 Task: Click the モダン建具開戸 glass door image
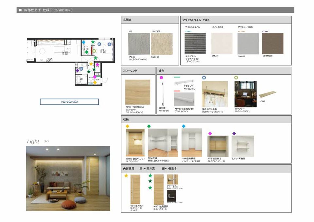pyautogui.click(x=135, y=189)
